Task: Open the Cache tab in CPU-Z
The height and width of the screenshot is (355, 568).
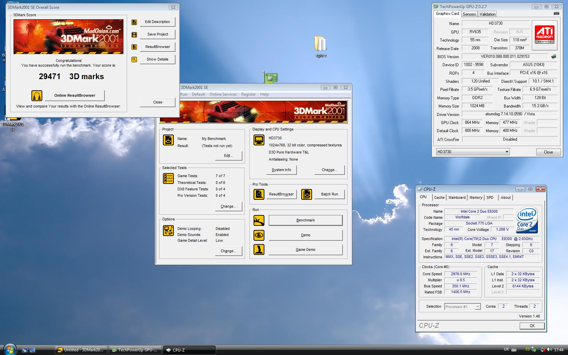Action: click(x=439, y=197)
